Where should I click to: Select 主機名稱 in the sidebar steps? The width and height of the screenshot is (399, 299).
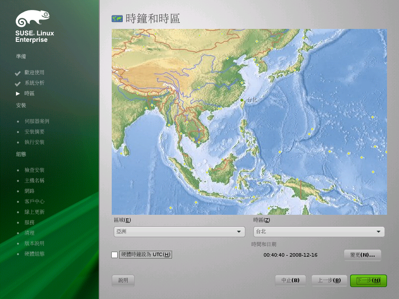tap(34, 180)
